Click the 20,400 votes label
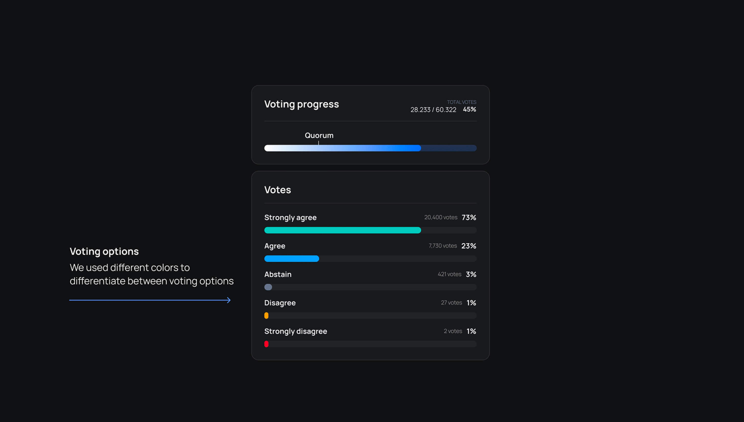 point(441,217)
